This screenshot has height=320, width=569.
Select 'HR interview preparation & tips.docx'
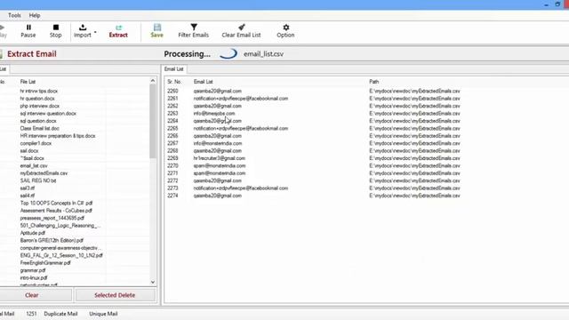[x=58, y=136]
